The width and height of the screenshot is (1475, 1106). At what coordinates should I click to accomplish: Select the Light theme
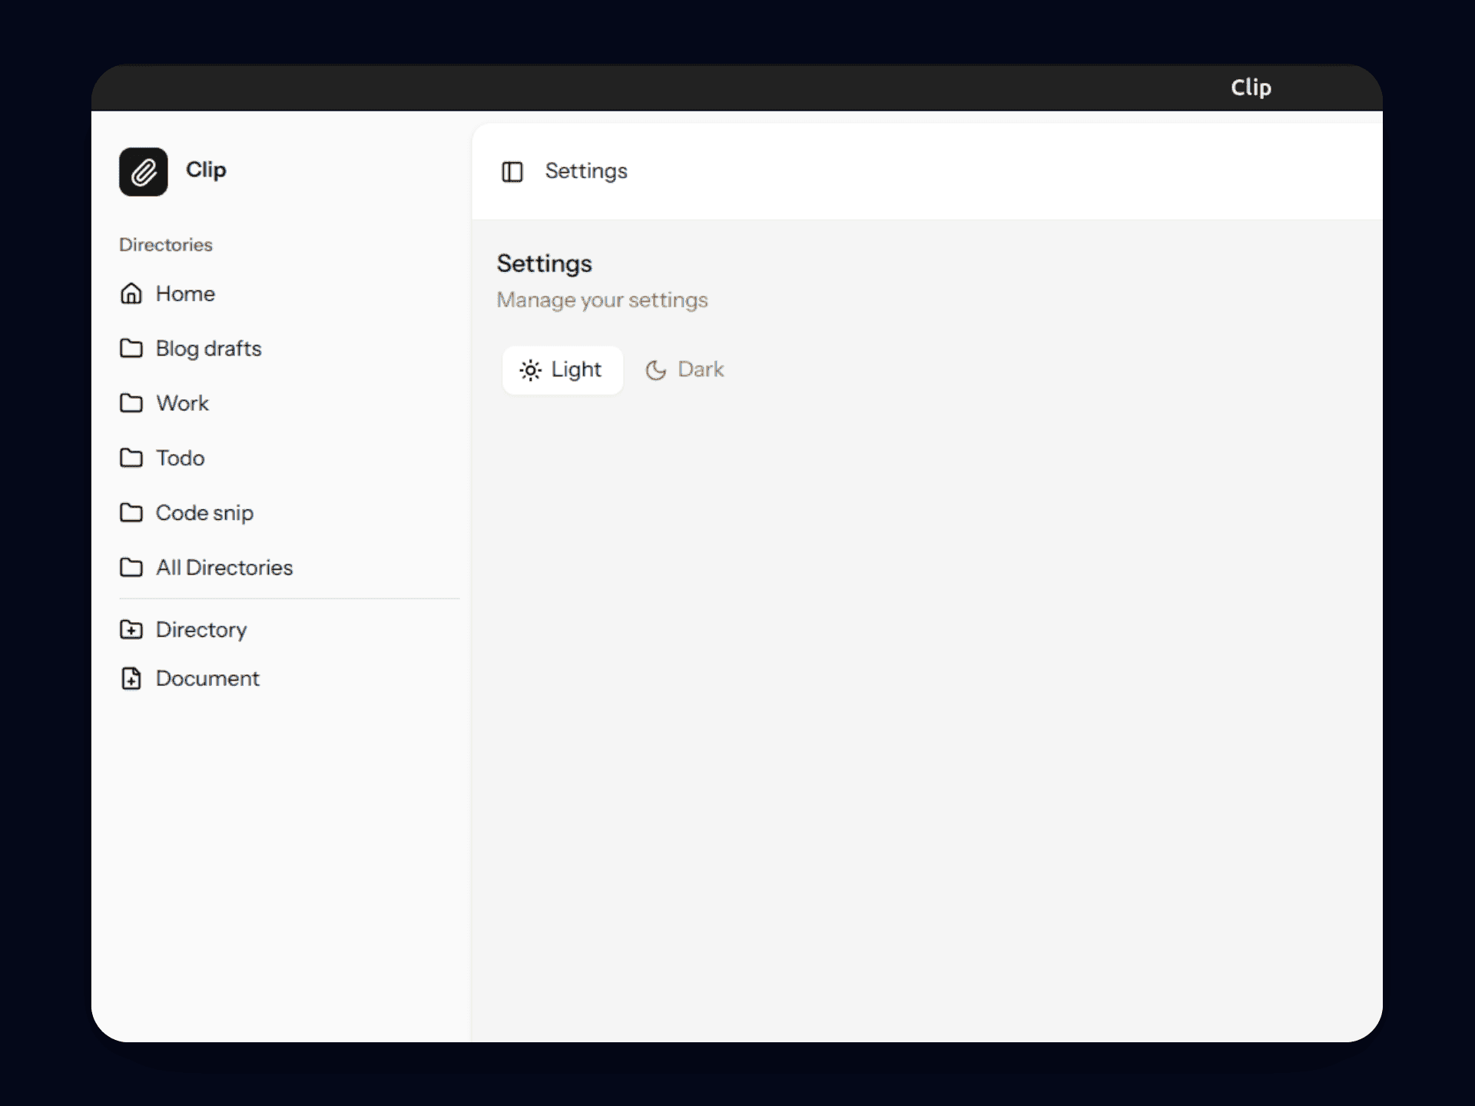point(562,369)
